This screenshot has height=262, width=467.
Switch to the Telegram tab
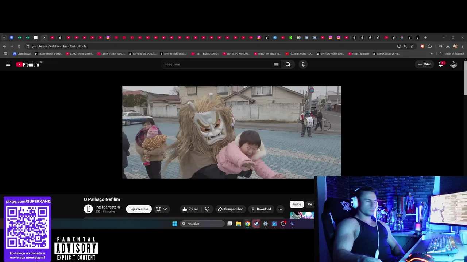pos(275,37)
